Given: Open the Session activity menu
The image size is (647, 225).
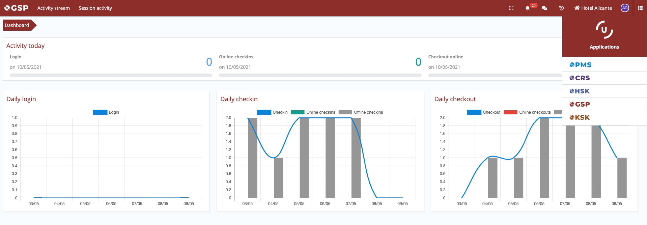Looking at the screenshot, I should 95,8.
